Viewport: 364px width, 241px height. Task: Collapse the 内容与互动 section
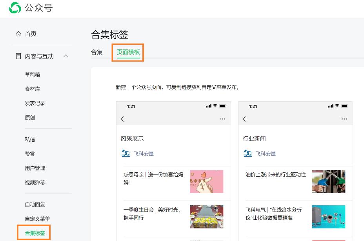pyautogui.click(x=66, y=56)
